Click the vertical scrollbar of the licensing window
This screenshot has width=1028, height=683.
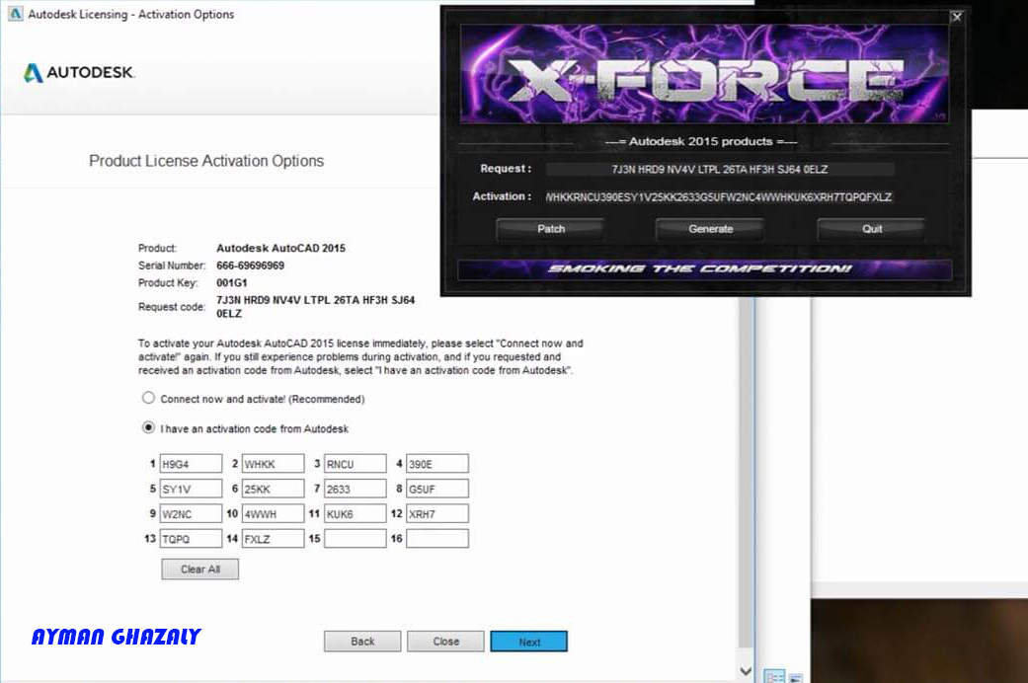[x=746, y=472]
